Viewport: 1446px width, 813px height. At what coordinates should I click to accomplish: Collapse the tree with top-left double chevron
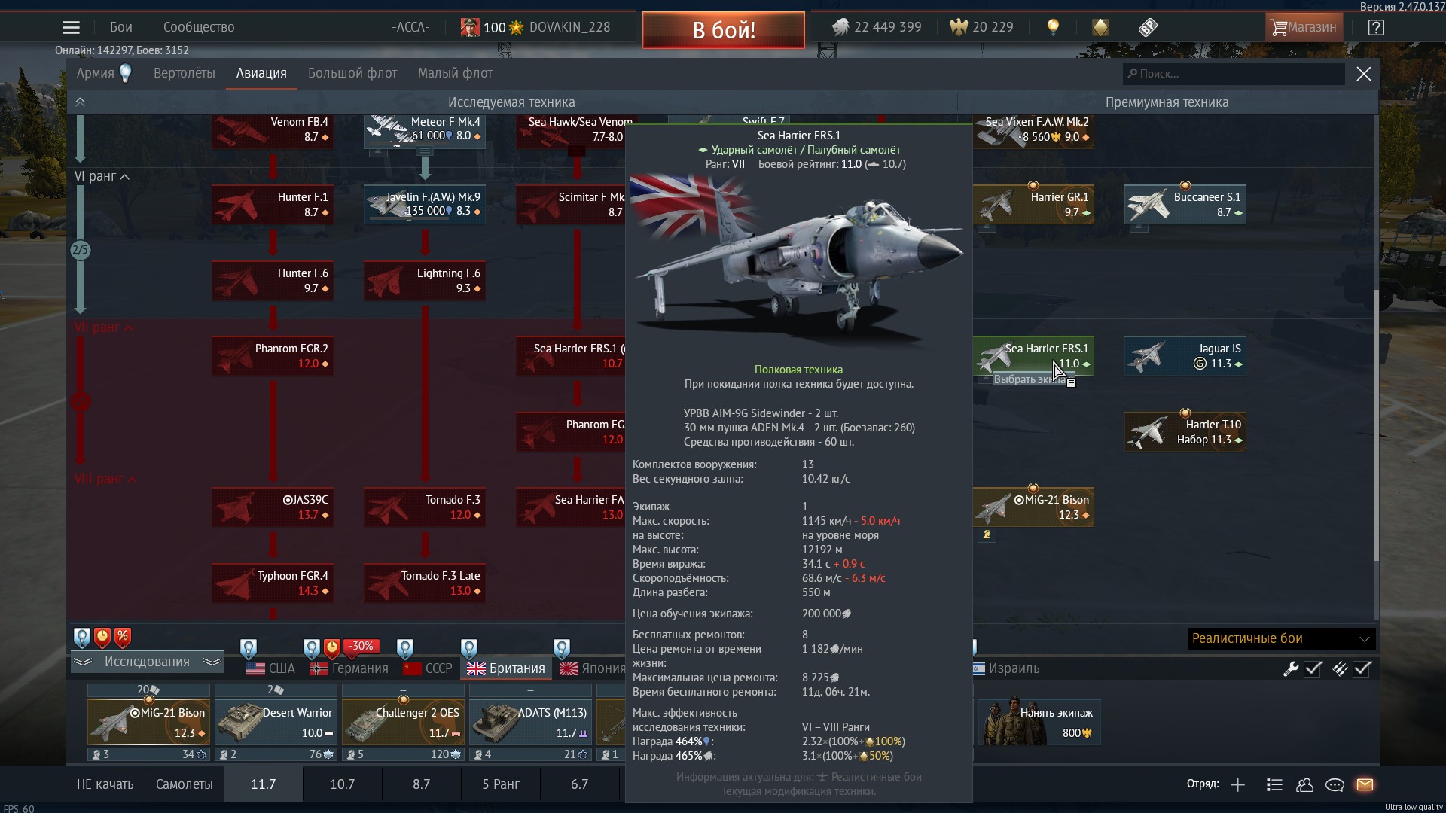(81, 102)
